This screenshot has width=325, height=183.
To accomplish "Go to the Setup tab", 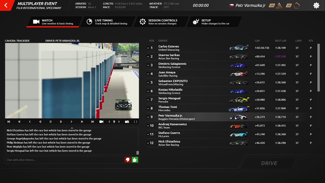I will pos(214,22).
